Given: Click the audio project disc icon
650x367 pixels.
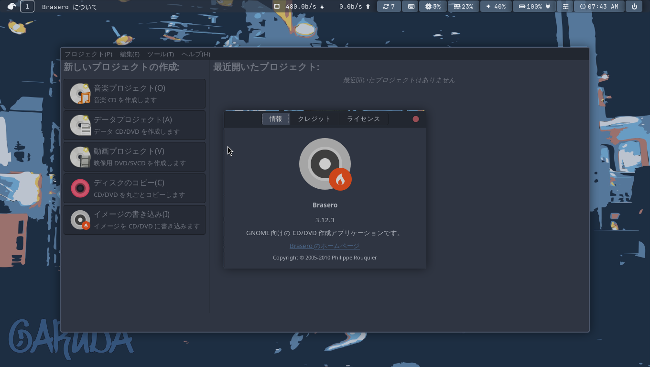Looking at the screenshot, I should pyautogui.click(x=80, y=94).
